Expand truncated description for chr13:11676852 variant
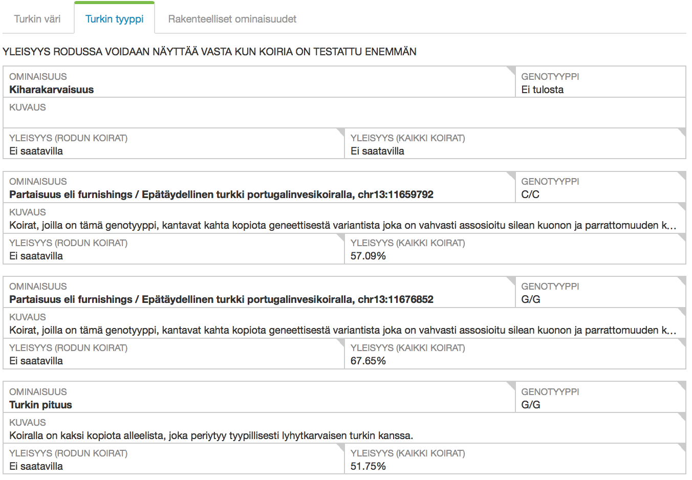Image resolution: width=692 pixels, height=480 pixels. point(682,311)
